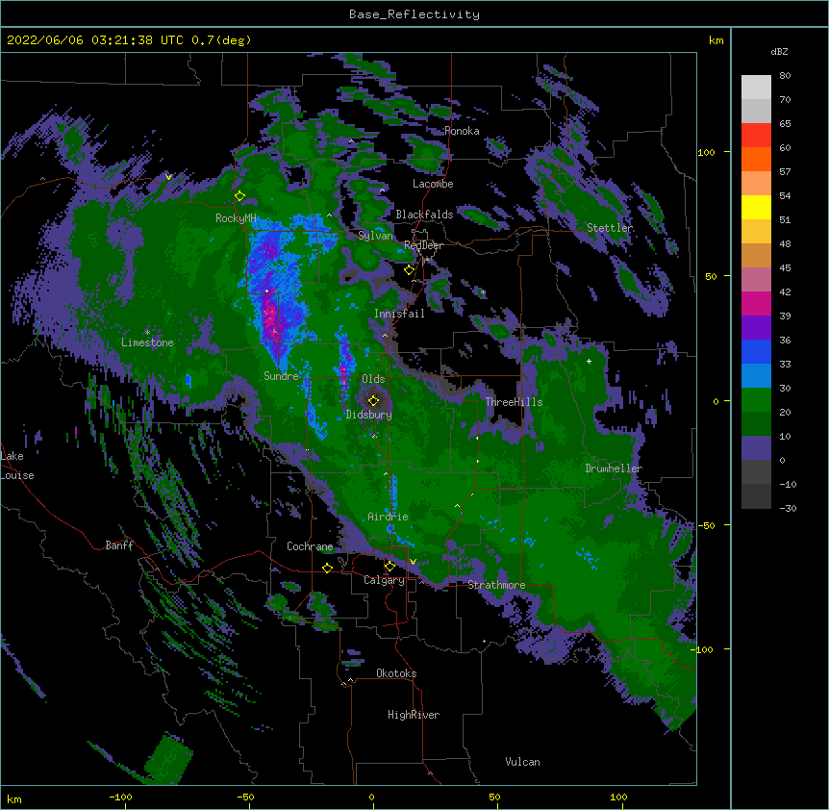The height and width of the screenshot is (810, 829).
Task: Select the yellow station marker under Cochrane
Action: coord(327,568)
